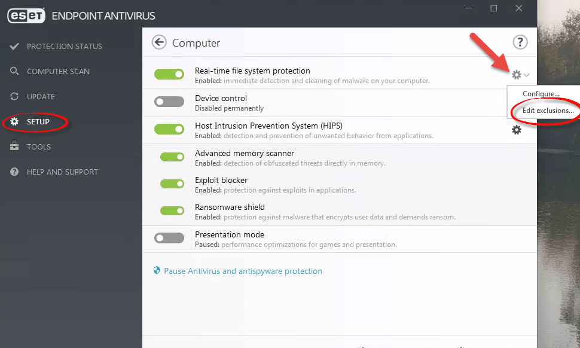The height and width of the screenshot is (348, 580).
Task: Click 'Disabled permanently' status text
Action: tap(230, 108)
